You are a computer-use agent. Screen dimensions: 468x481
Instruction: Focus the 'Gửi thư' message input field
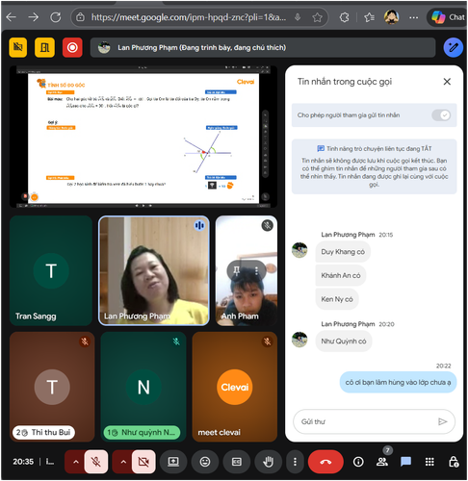pos(366,421)
